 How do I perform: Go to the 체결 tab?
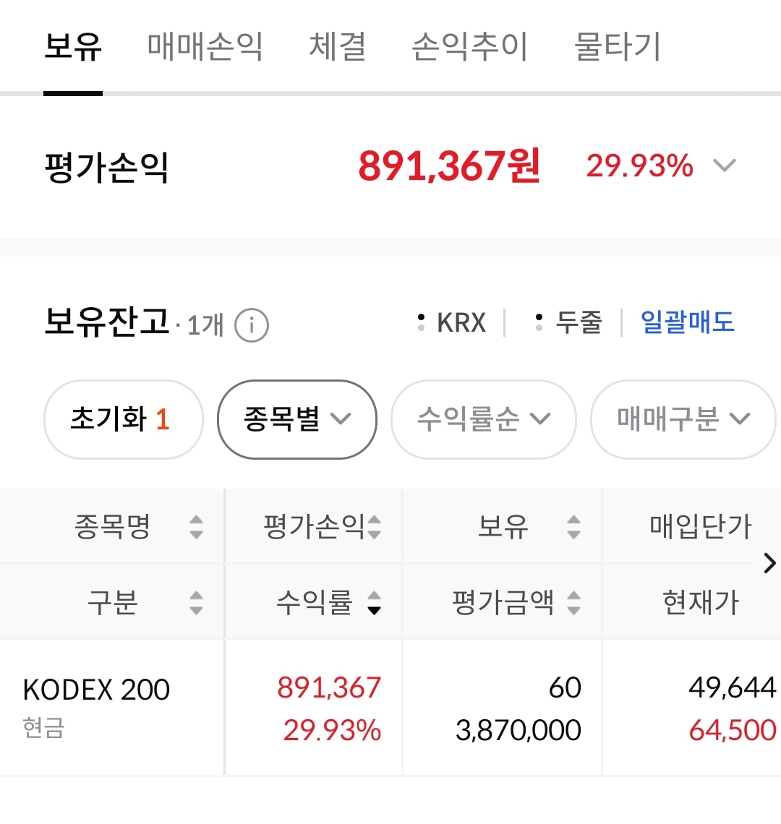(337, 47)
